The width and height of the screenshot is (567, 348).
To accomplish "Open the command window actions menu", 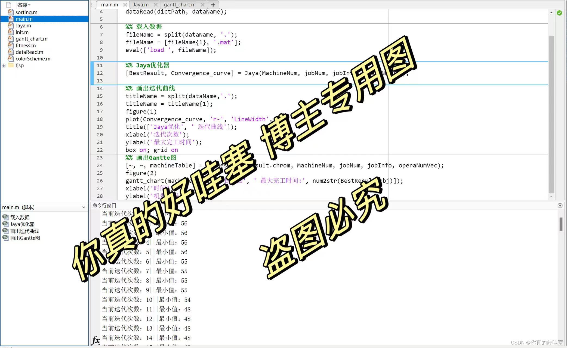I will click(560, 206).
